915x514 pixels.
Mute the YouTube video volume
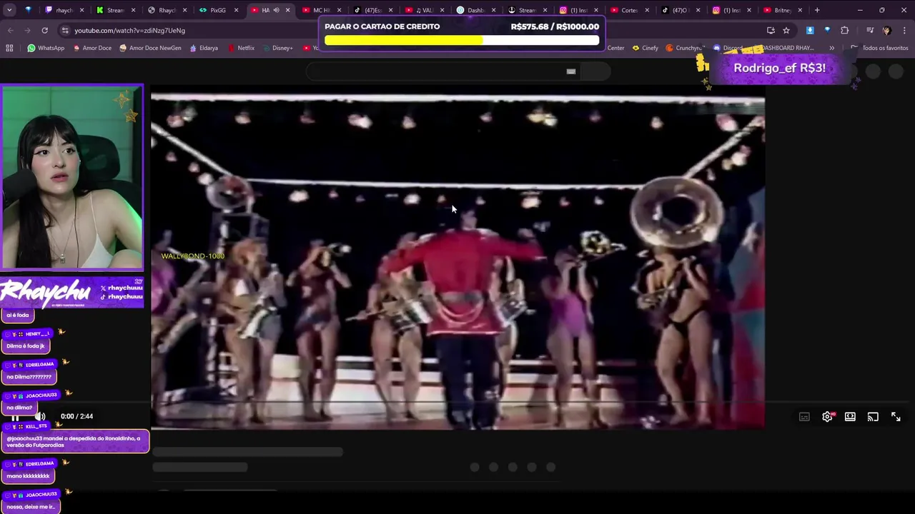click(41, 417)
